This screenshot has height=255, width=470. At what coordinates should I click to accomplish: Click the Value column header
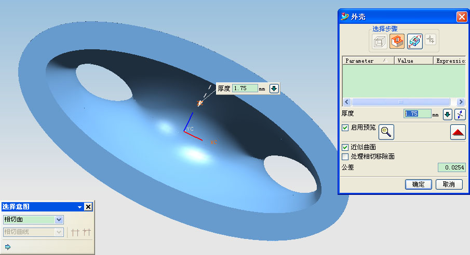pyautogui.click(x=413, y=61)
